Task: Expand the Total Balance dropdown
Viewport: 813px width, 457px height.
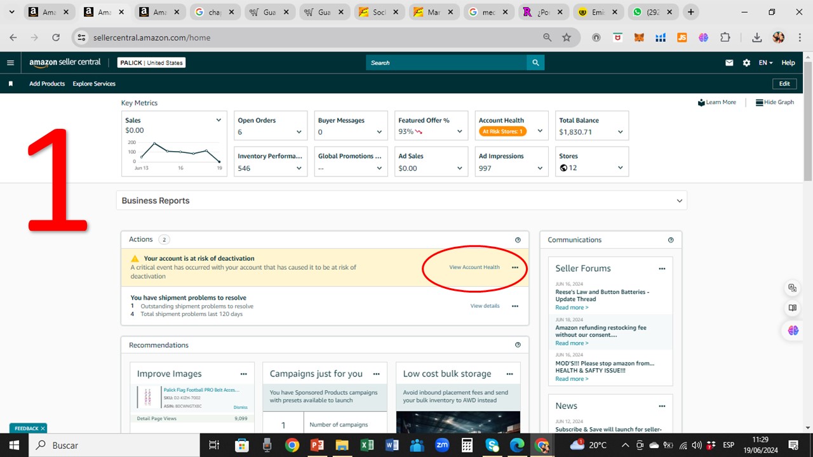Action: click(x=620, y=132)
